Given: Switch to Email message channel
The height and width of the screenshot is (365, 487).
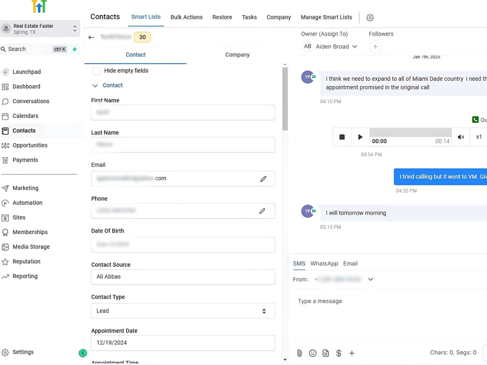Looking at the screenshot, I should [350, 263].
